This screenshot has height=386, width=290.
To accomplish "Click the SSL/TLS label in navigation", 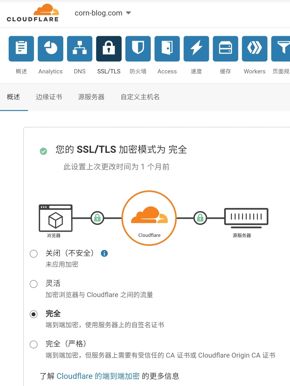I will pyautogui.click(x=109, y=71).
